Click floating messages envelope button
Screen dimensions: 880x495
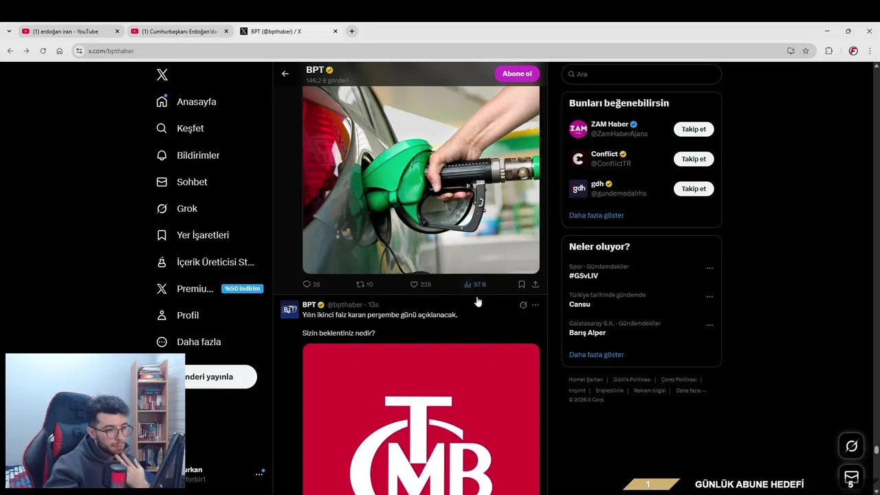pyautogui.click(x=851, y=477)
